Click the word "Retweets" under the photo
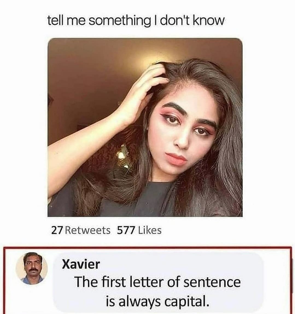The image size is (295, 314). (88, 230)
